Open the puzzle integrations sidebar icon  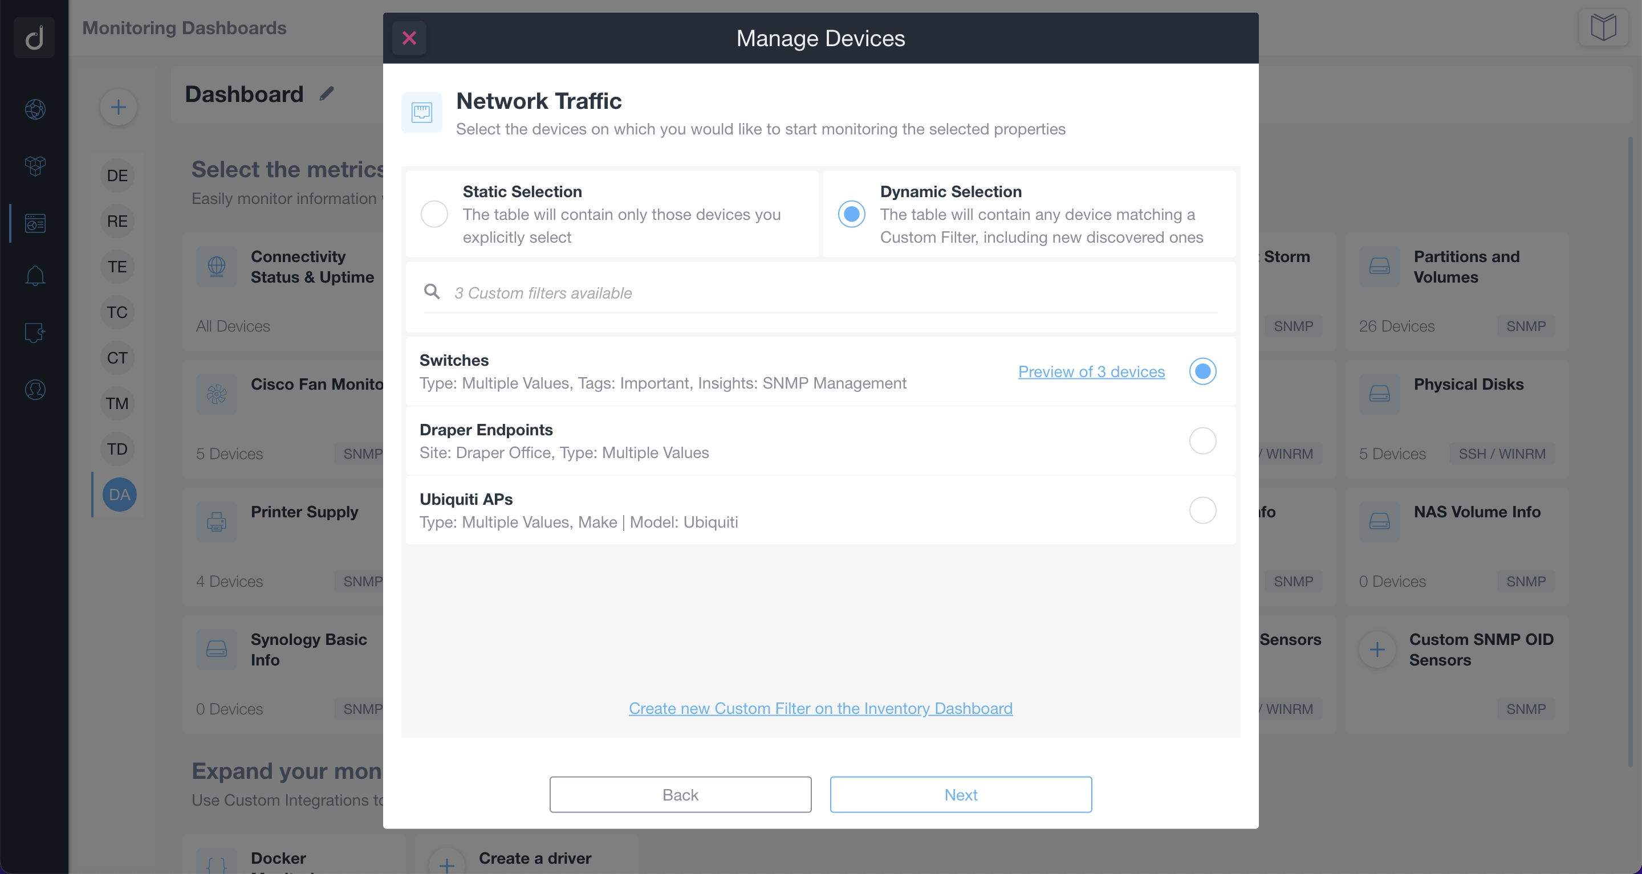coord(35,332)
